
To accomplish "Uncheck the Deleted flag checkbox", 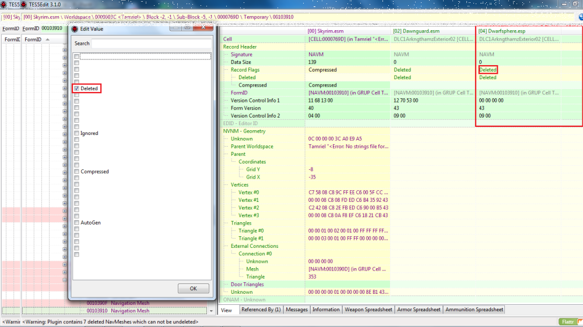I will [76, 88].
